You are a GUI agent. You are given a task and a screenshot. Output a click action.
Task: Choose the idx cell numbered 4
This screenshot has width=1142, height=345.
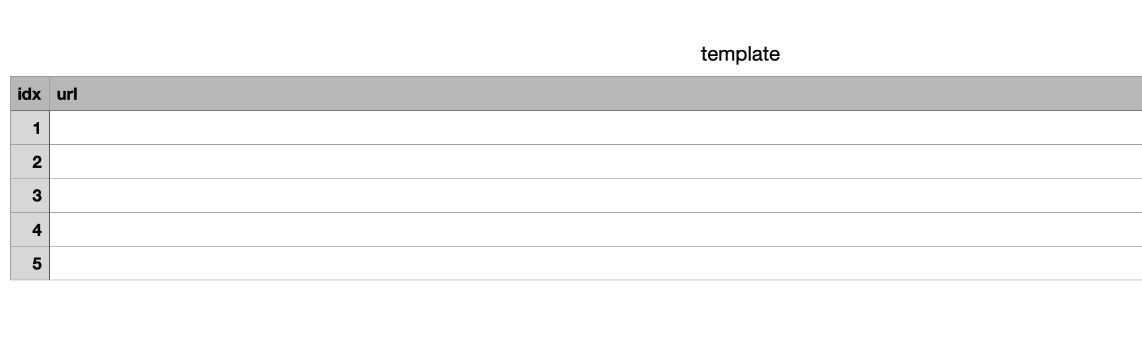30,230
